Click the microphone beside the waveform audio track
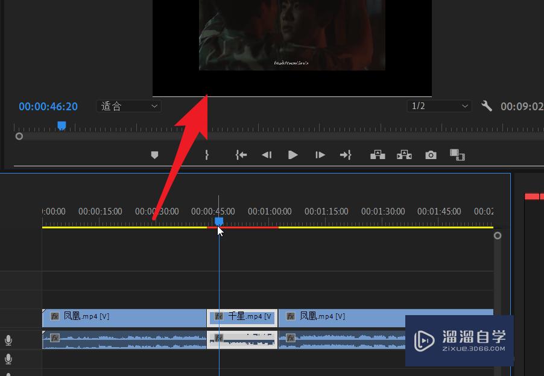The height and width of the screenshot is (376, 544). (8, 340)
